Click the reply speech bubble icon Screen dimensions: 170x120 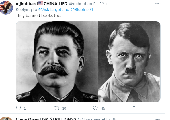(x=18, y=108)
